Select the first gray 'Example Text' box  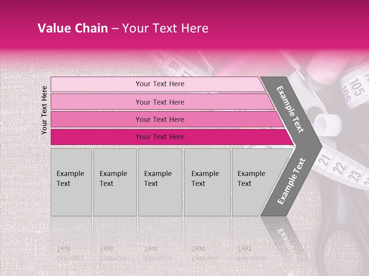pyautogui.click(x=71, y=182)
